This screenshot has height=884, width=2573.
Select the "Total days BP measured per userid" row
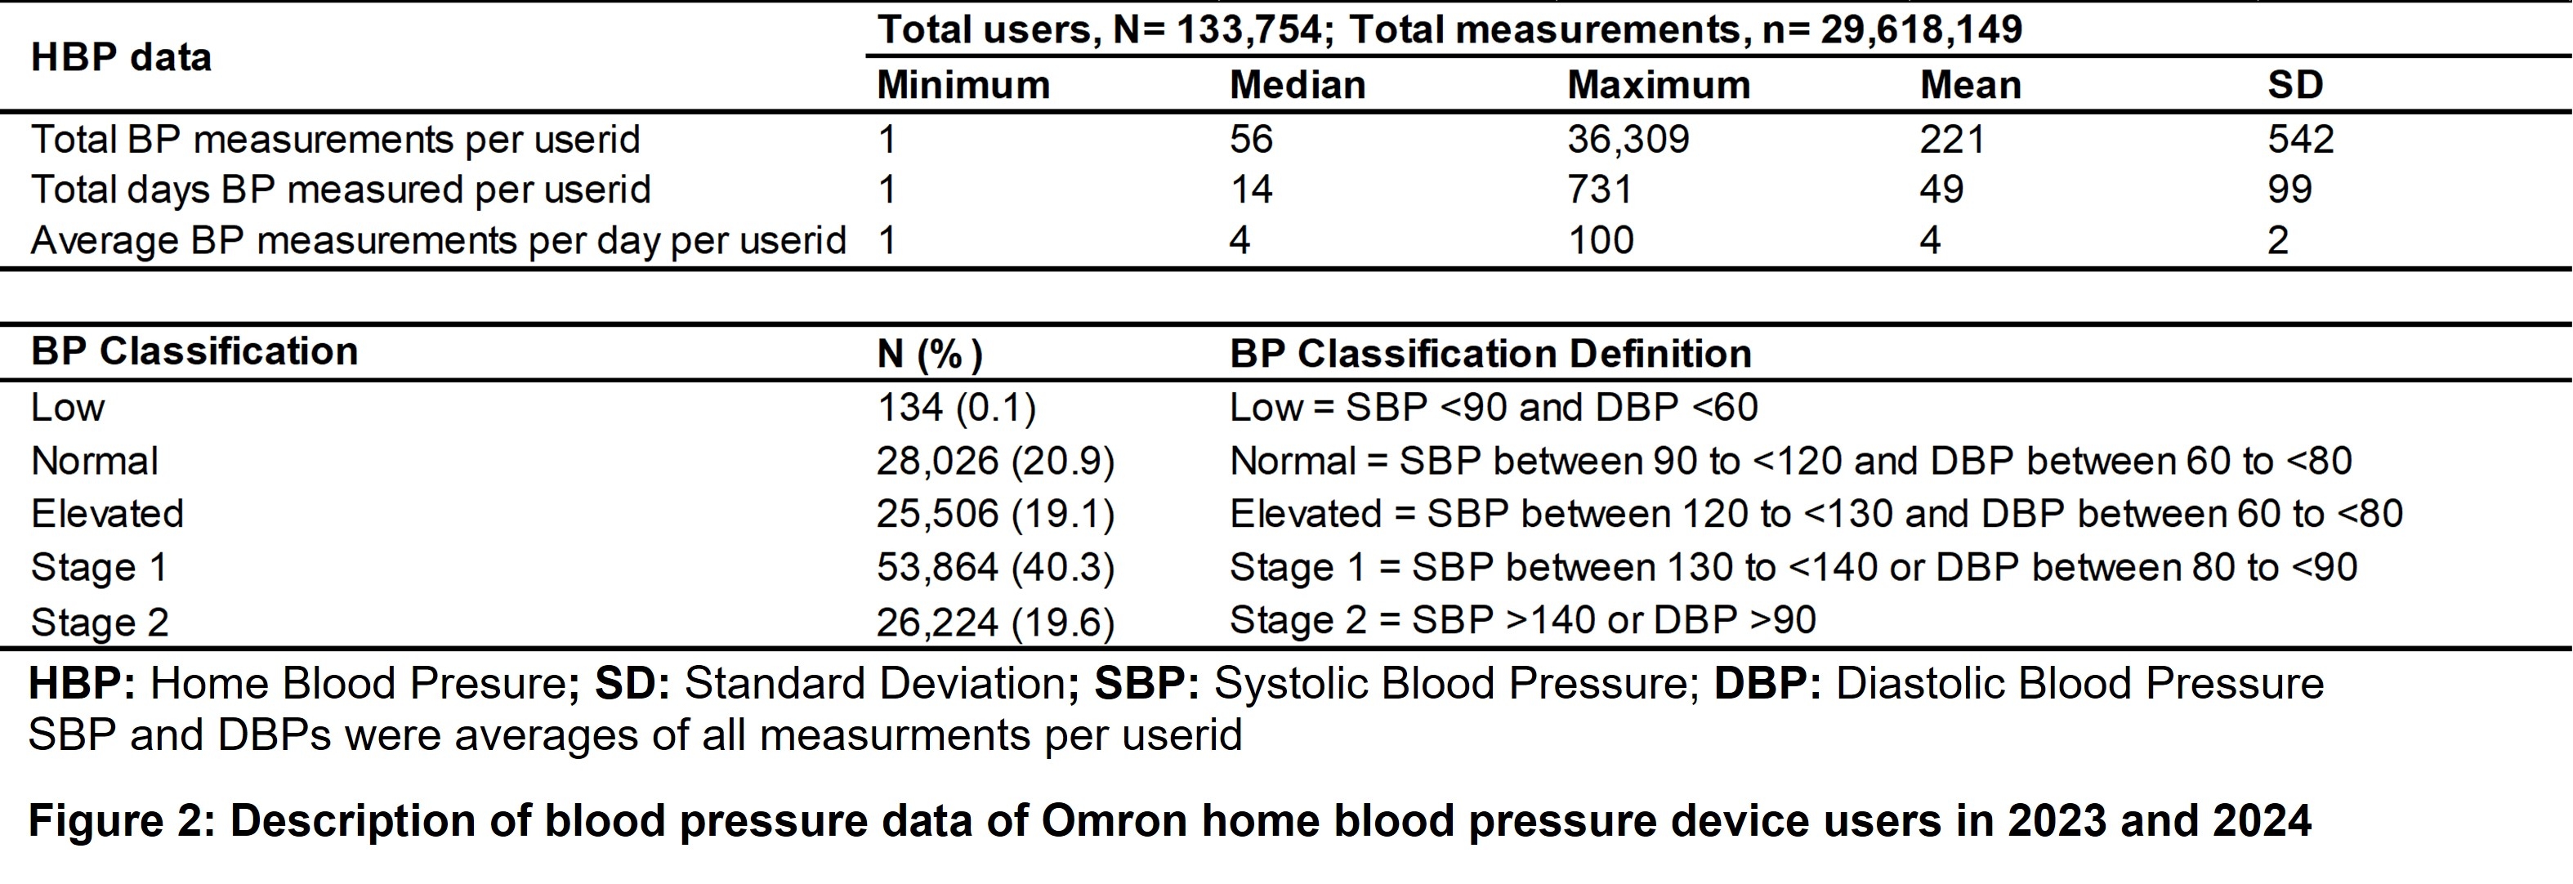[x=341, y=190]
